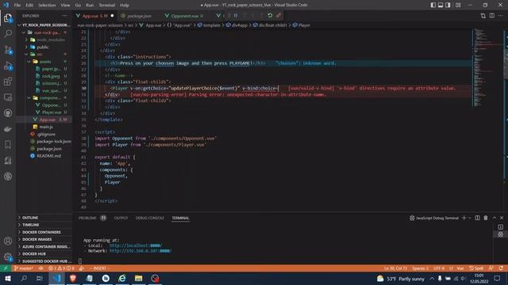This screenshot has width=508, height=285.
Task: Expand the node_modules folder
Action: [x=44, y=40]
